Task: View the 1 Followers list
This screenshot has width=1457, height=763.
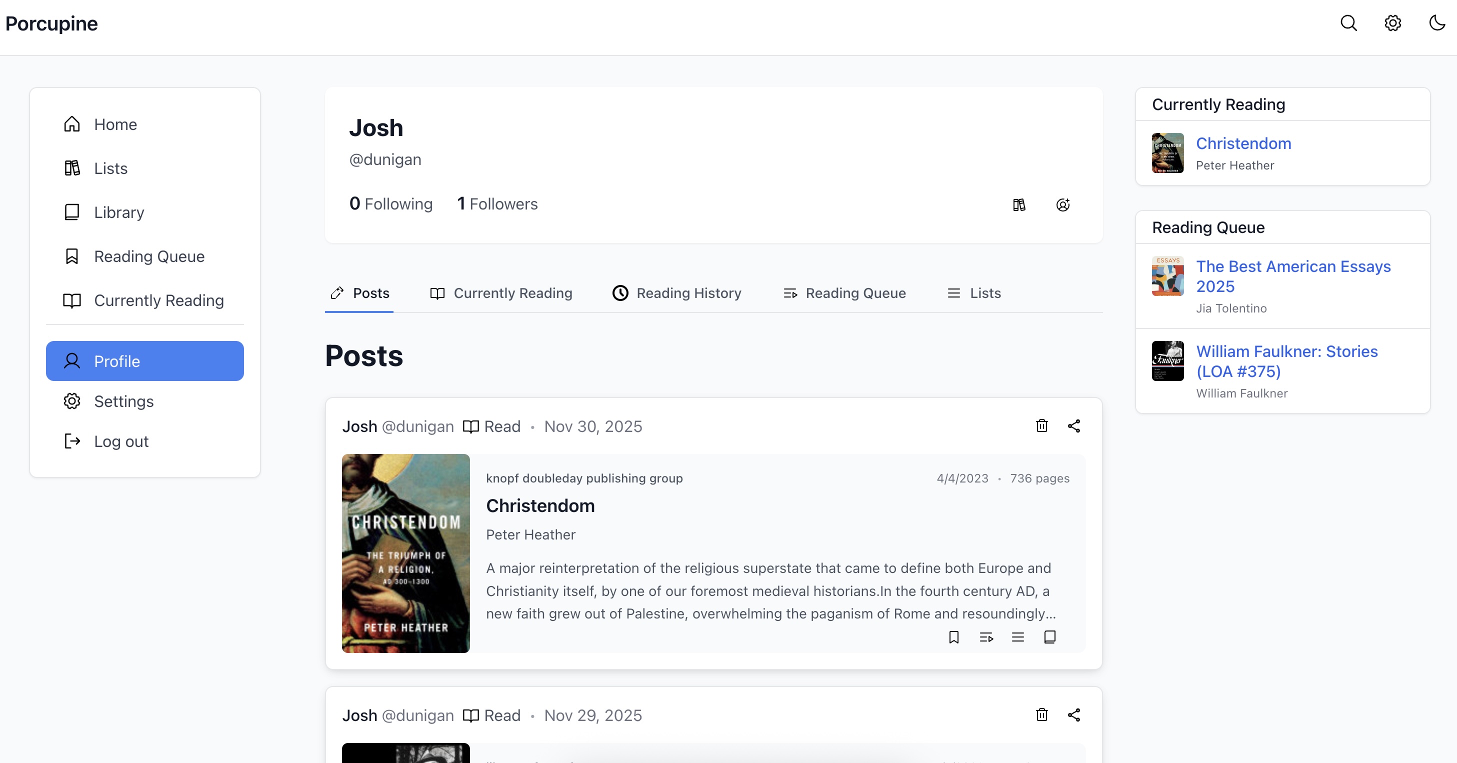Action: pyautogui.click(x=497, y=203)
